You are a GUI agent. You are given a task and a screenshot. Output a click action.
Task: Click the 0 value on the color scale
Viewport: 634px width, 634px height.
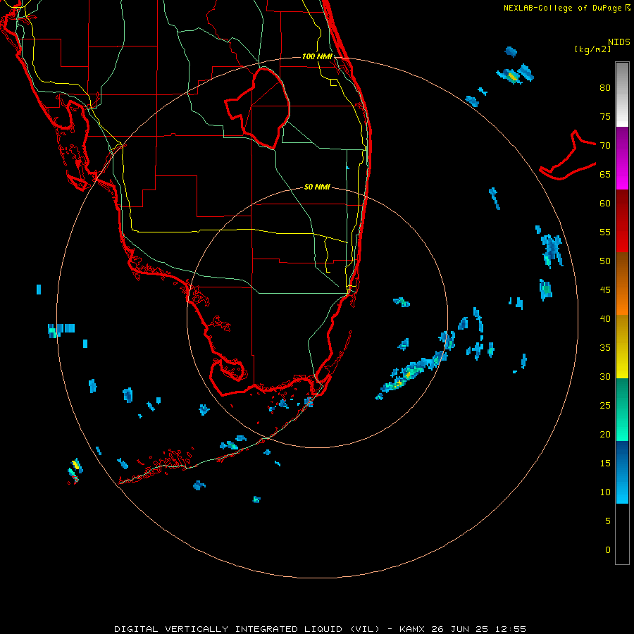[608, 550]
